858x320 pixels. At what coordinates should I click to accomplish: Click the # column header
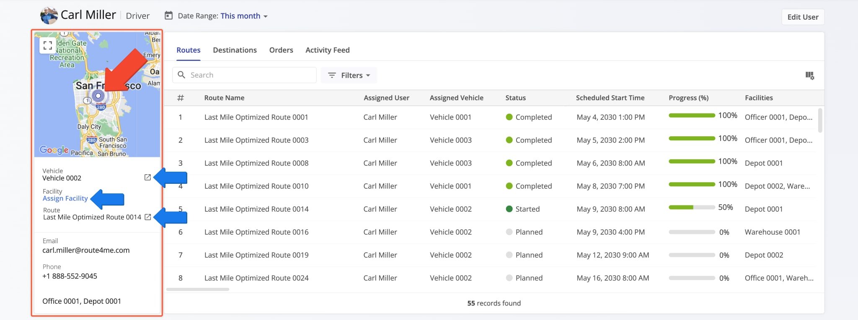coord(181,98)
